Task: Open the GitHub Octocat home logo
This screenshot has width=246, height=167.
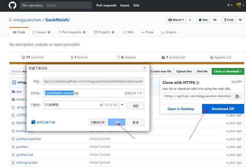Action: tap(12, 5)
